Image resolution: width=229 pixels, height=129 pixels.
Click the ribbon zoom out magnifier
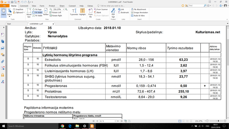tap(51, 9)
